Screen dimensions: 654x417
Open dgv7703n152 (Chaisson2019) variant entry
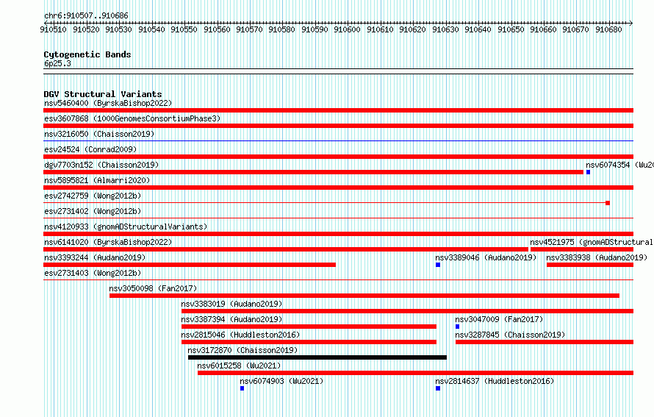pos(101,165)
